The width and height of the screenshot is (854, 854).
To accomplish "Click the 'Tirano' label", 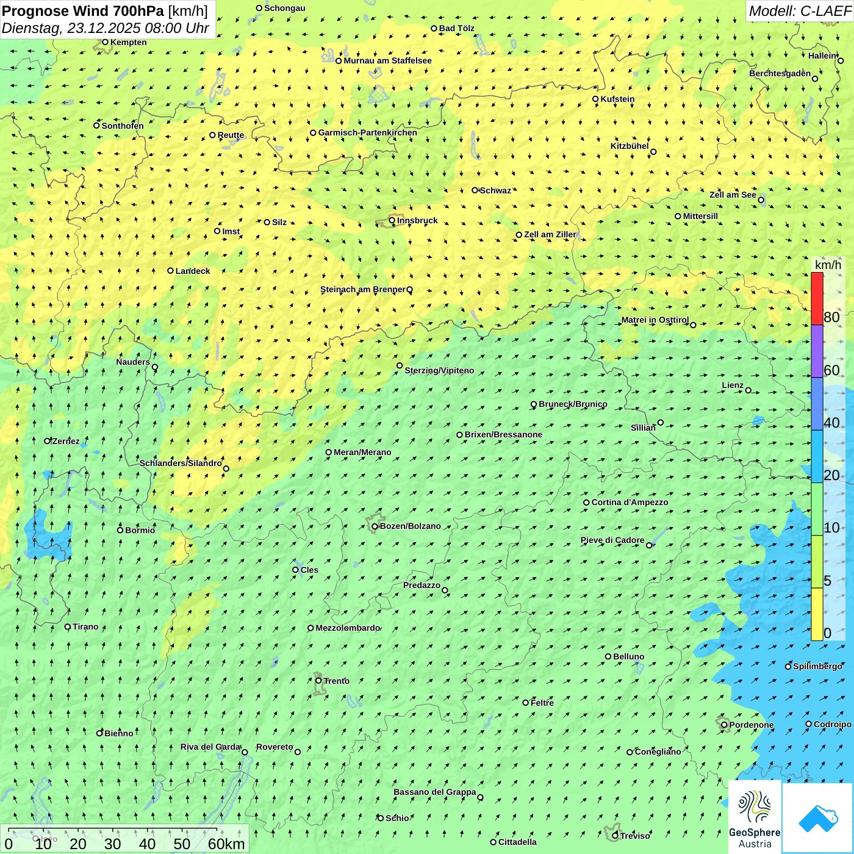I will [x=85, y=626].
